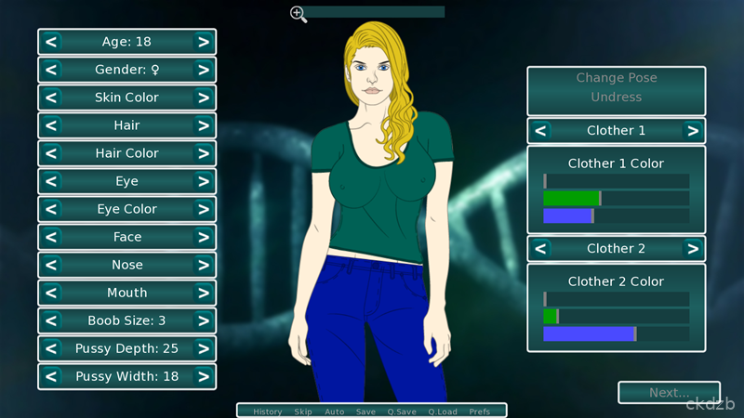Click Q.Load quick load
This screenshot has height=418, width=744.
pyautogui.click(x=443, y=411)
